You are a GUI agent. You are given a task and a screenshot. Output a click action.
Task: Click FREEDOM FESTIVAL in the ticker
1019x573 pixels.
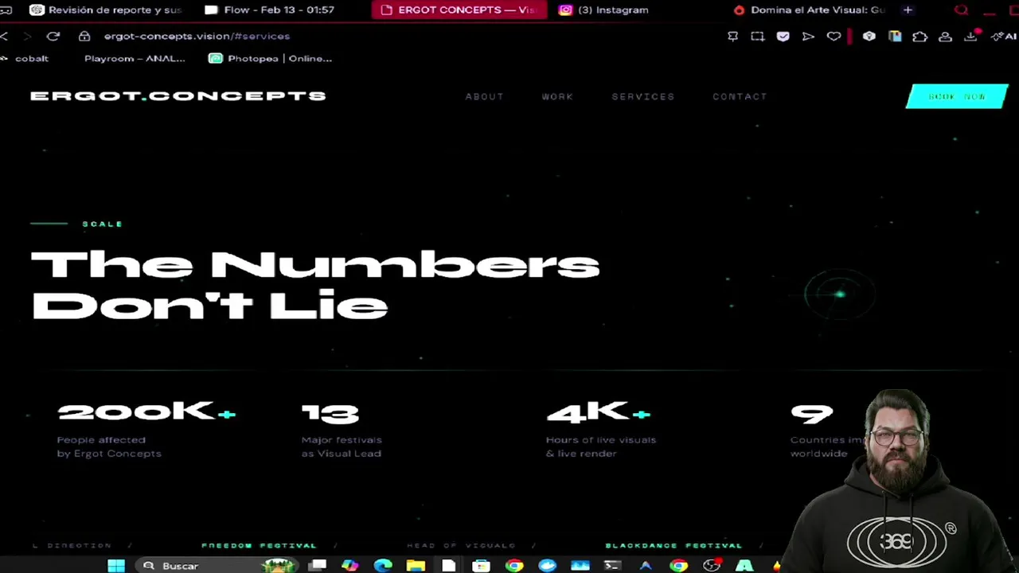tap(260, 546)
